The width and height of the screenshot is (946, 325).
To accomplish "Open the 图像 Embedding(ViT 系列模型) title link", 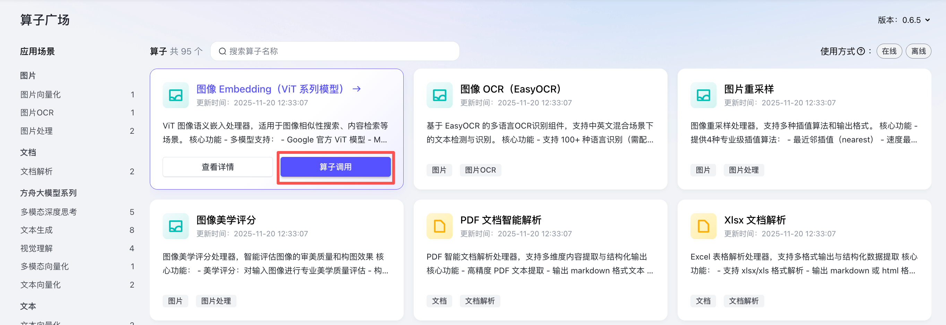I will 270,89.
